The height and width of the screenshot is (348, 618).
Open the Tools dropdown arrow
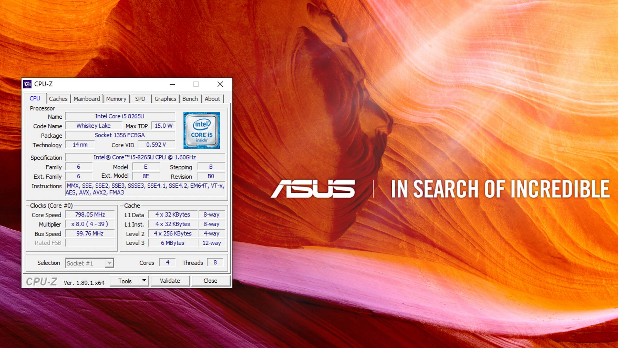[x=144, y=281]
